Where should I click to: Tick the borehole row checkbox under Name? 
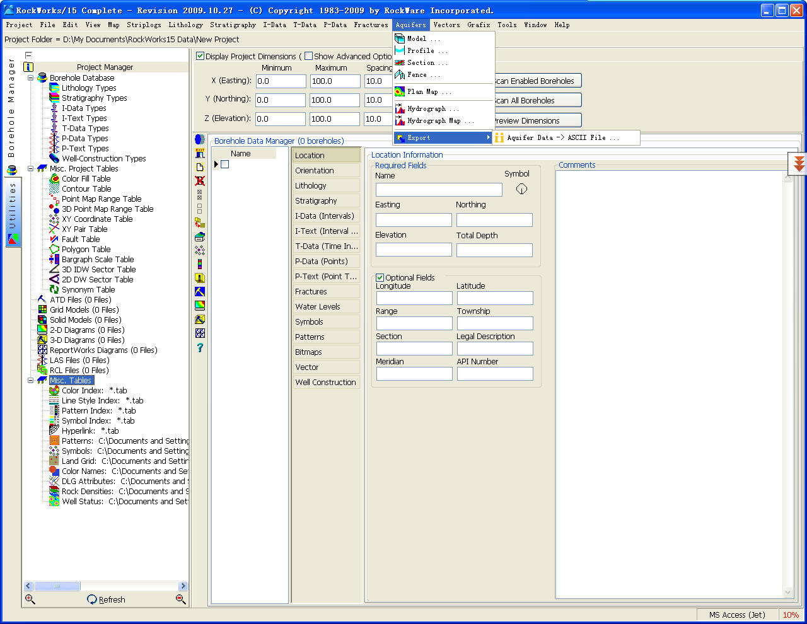[224, 164]
